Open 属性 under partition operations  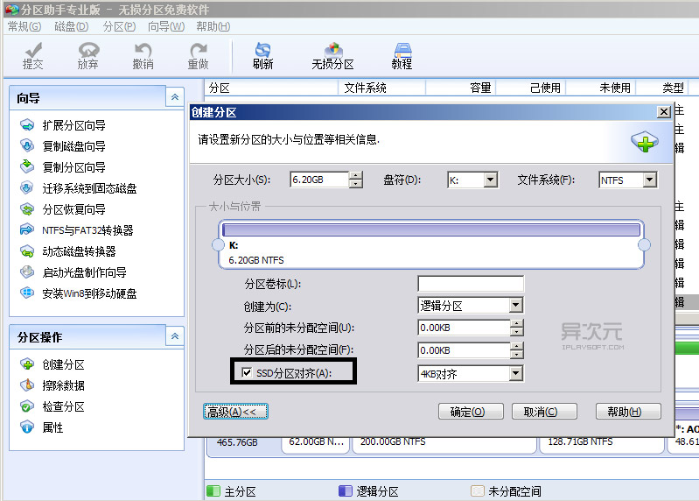[41, 427]
